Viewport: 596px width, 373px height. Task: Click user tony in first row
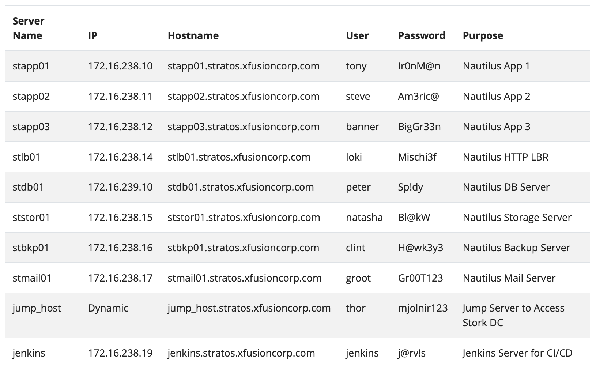click(x=356, y=66)
